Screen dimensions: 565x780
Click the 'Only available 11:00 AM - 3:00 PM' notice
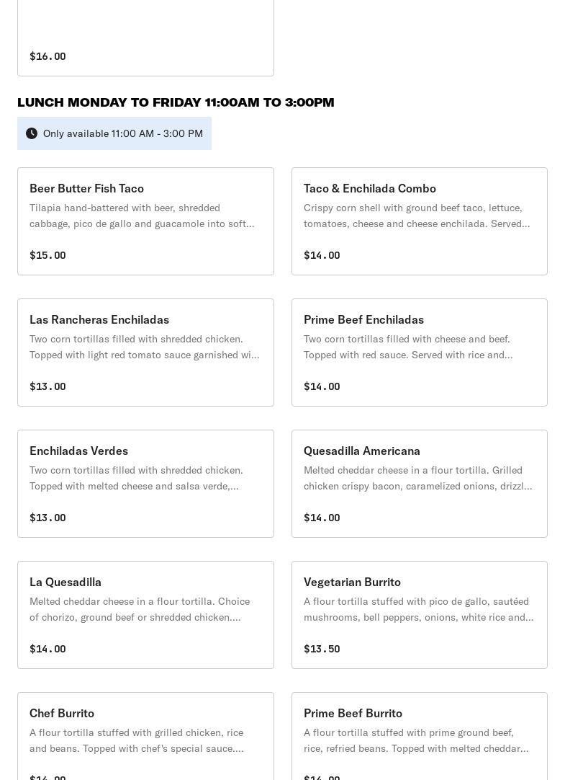click(122, 133)
